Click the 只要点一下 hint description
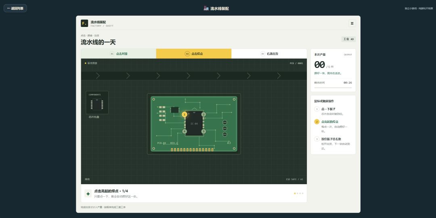This screenshot has height=218, width=436. pyautogui.click(x=117, y=196)
